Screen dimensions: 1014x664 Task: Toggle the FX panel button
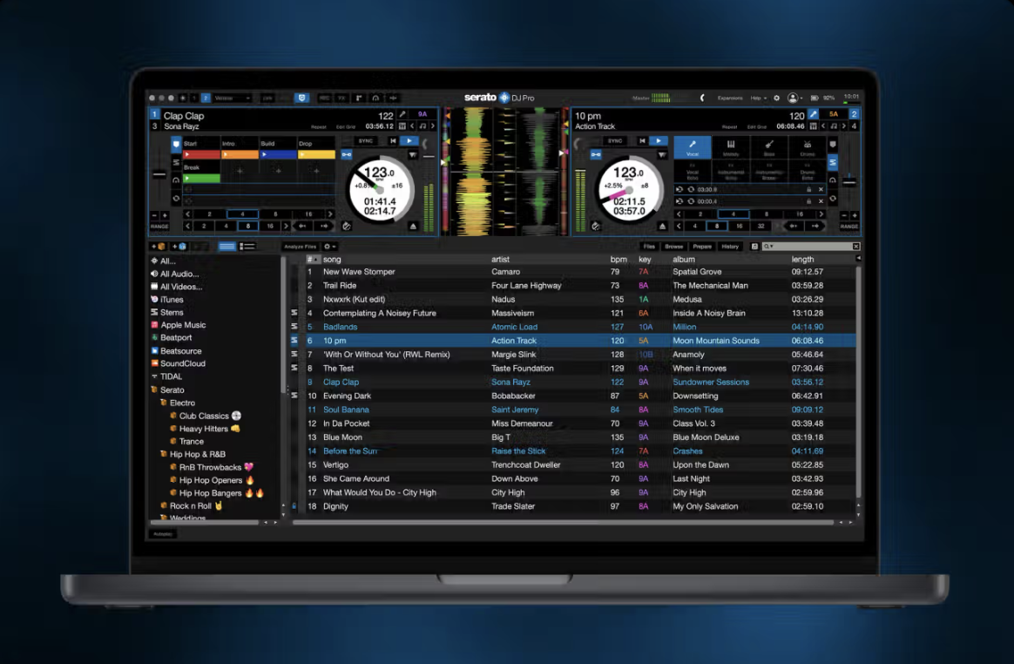tap(341, 98)
